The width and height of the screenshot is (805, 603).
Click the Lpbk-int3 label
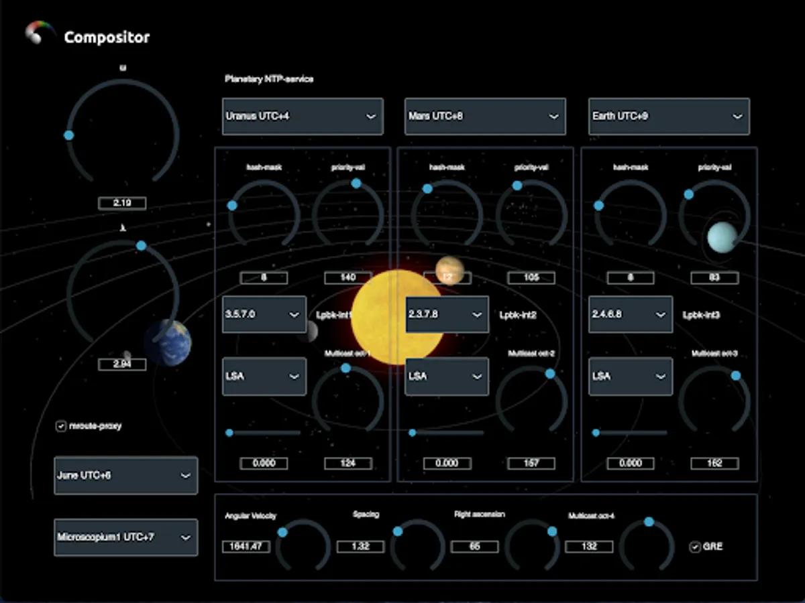point(702,314)
